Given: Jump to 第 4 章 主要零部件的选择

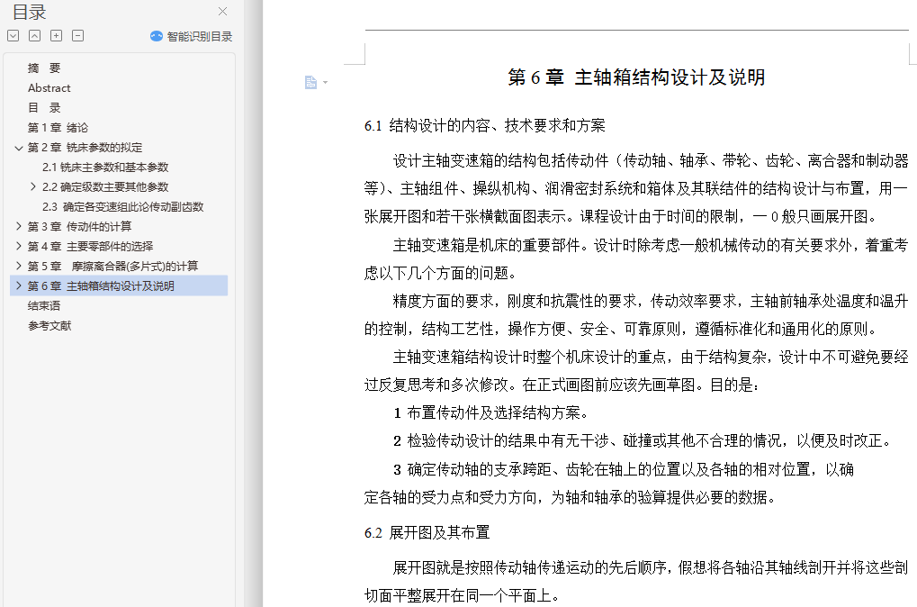Looking at the screenshot, I should pyautogui.click(x=91, y=247).
